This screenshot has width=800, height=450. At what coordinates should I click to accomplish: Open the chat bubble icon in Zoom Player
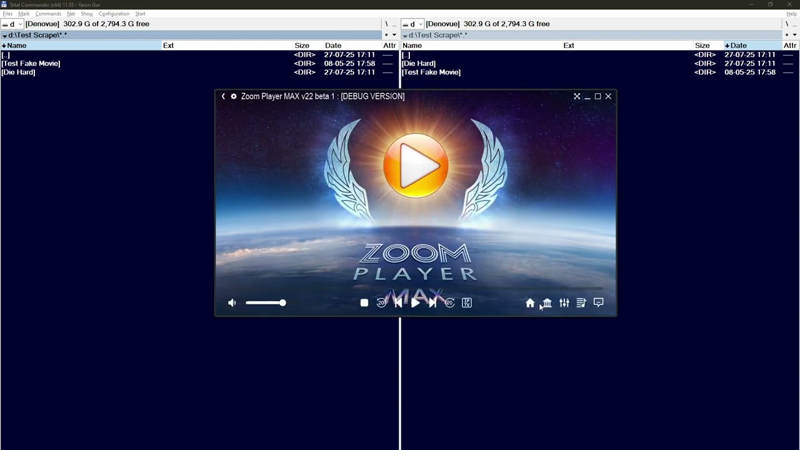pos(598,302)
